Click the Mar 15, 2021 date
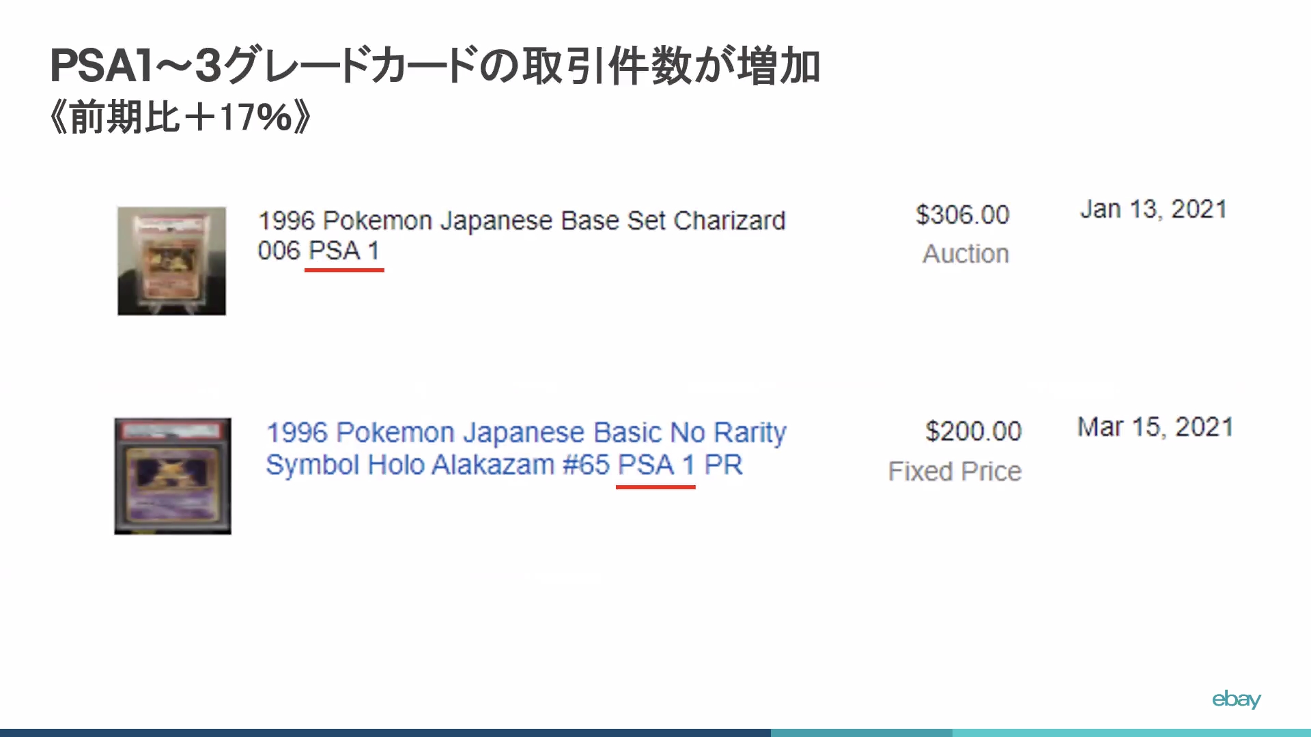Viewport: 1311px width, 737px height. [x=1155, y=427]
